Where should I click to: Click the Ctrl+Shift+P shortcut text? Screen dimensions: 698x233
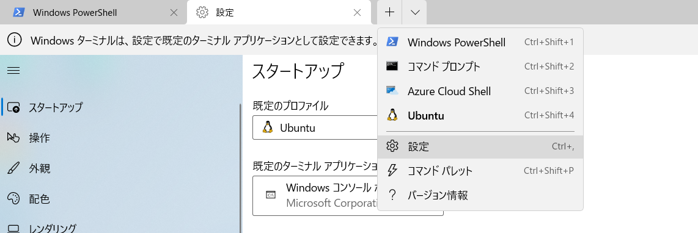click(x=549, y=171)
